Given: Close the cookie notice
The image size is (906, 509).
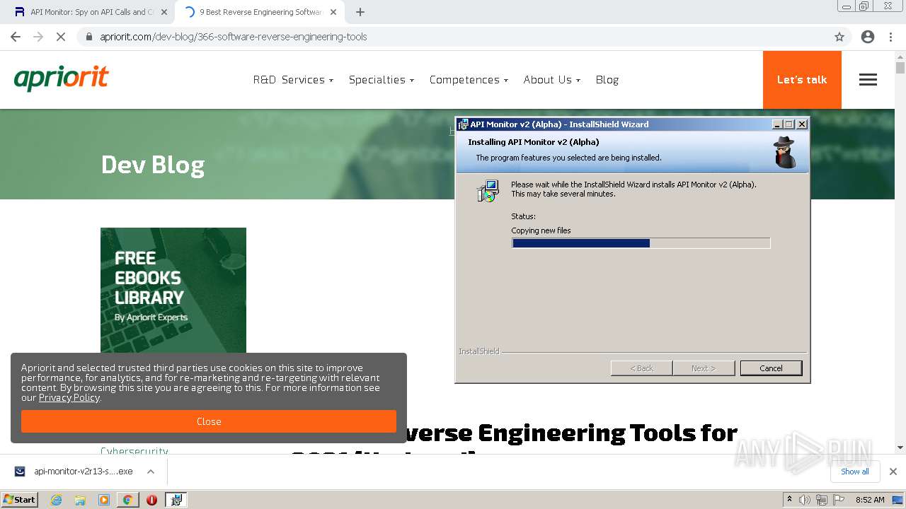Looking at the screenshot, I should (x=209, y=421).
